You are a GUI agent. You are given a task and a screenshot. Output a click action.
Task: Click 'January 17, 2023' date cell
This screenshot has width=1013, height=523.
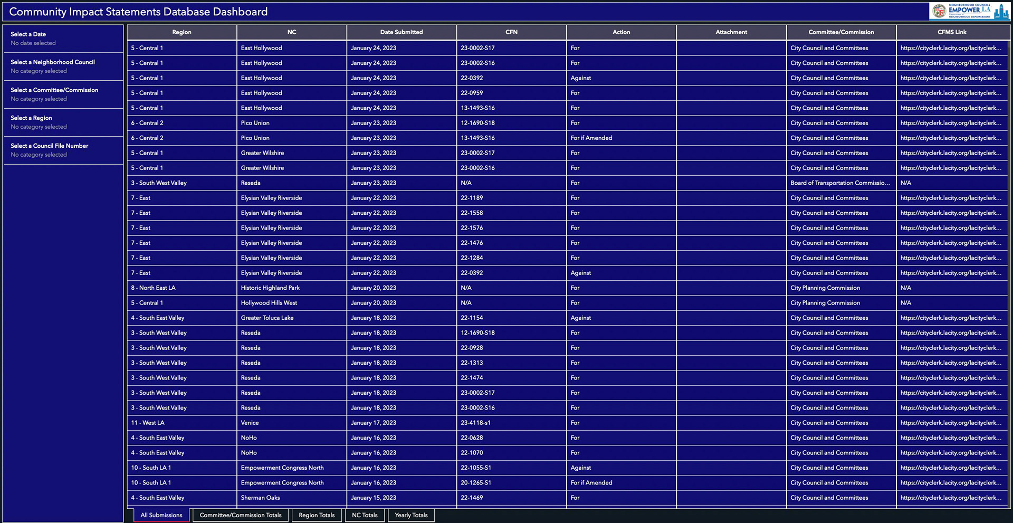click(402, 423)
